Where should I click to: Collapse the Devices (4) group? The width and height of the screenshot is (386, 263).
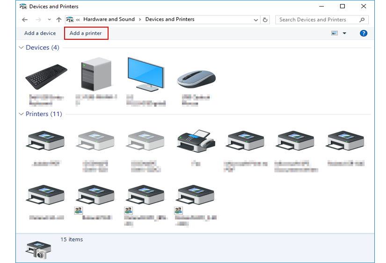tap(21, 48)
